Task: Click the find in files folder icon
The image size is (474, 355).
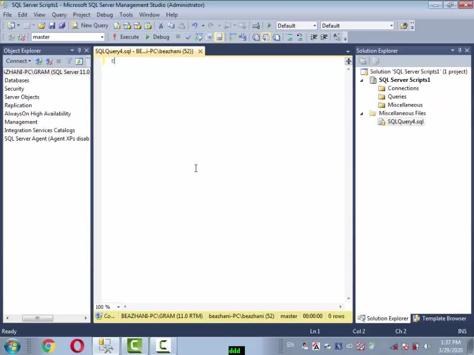Action: click(x=403, y=26)
